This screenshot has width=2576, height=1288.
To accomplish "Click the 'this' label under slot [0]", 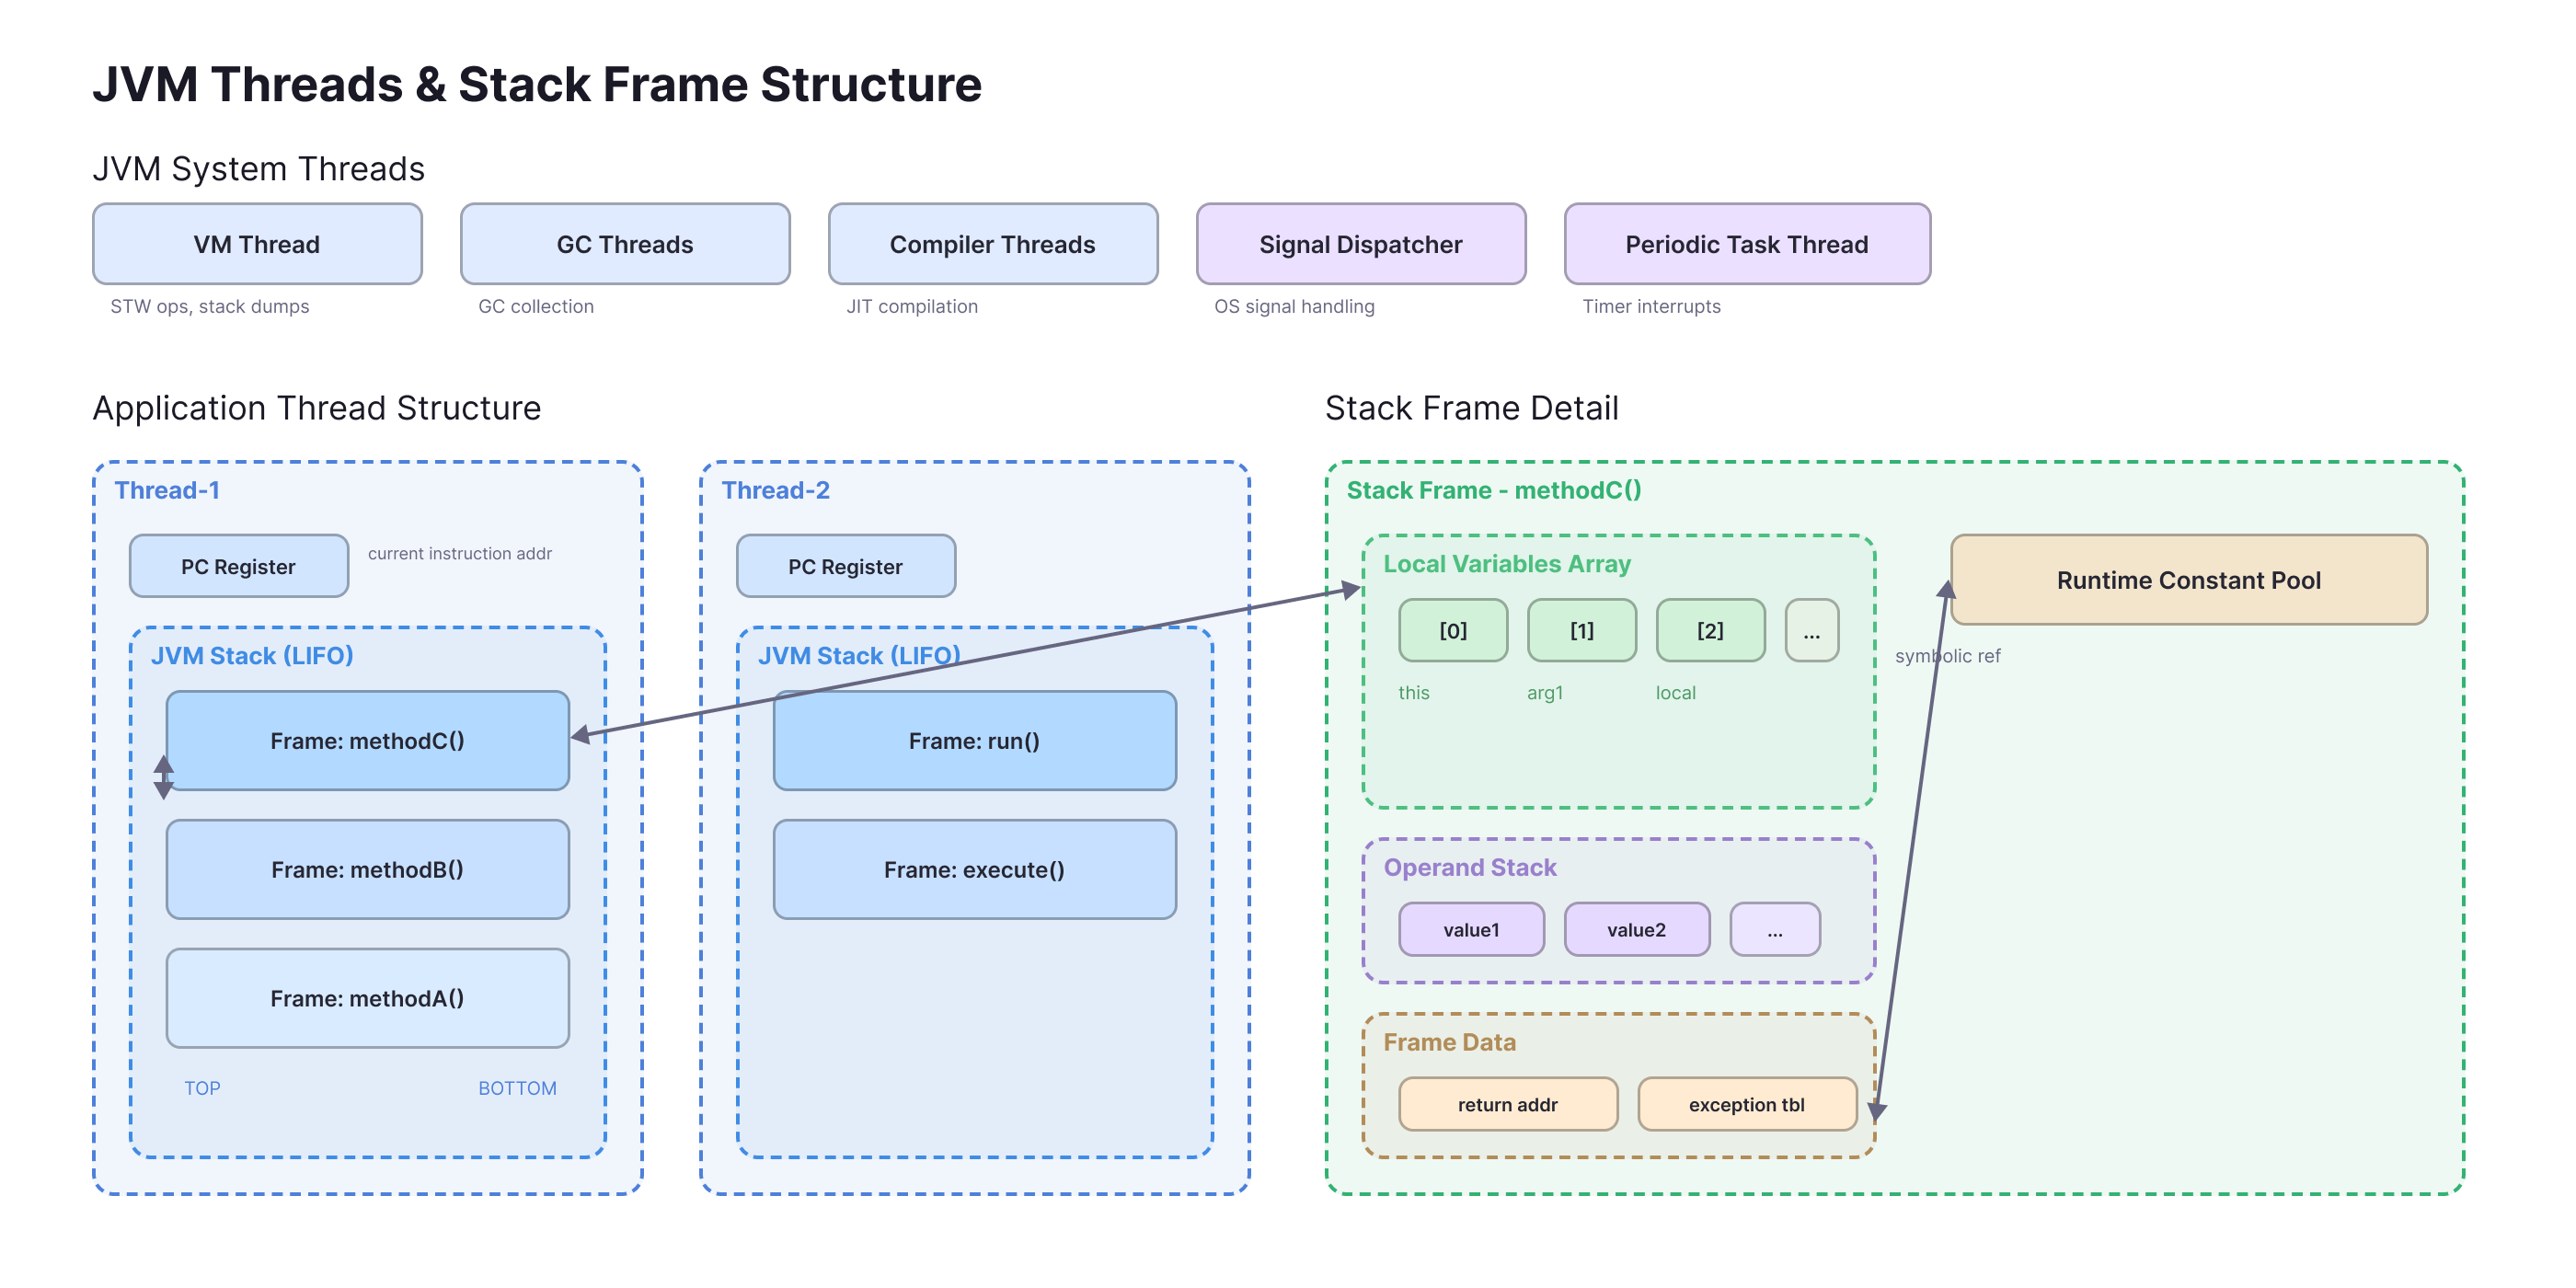I will coord(1414,692).
